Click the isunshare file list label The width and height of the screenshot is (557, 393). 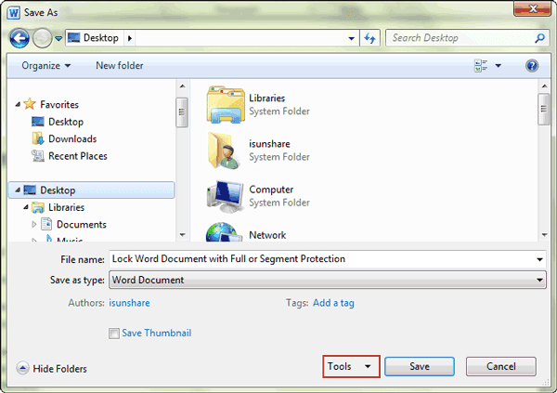269,144
